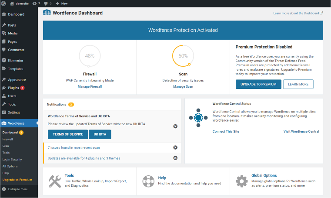331x198 pixels.
Task: Open Plugins in the sidebar
Action: click(13, 88)
